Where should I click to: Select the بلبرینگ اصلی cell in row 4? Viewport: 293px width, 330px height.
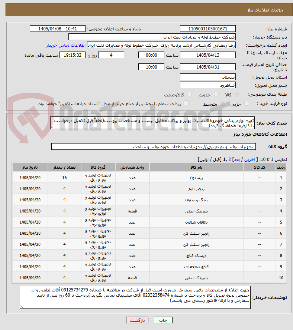(196, 211)
